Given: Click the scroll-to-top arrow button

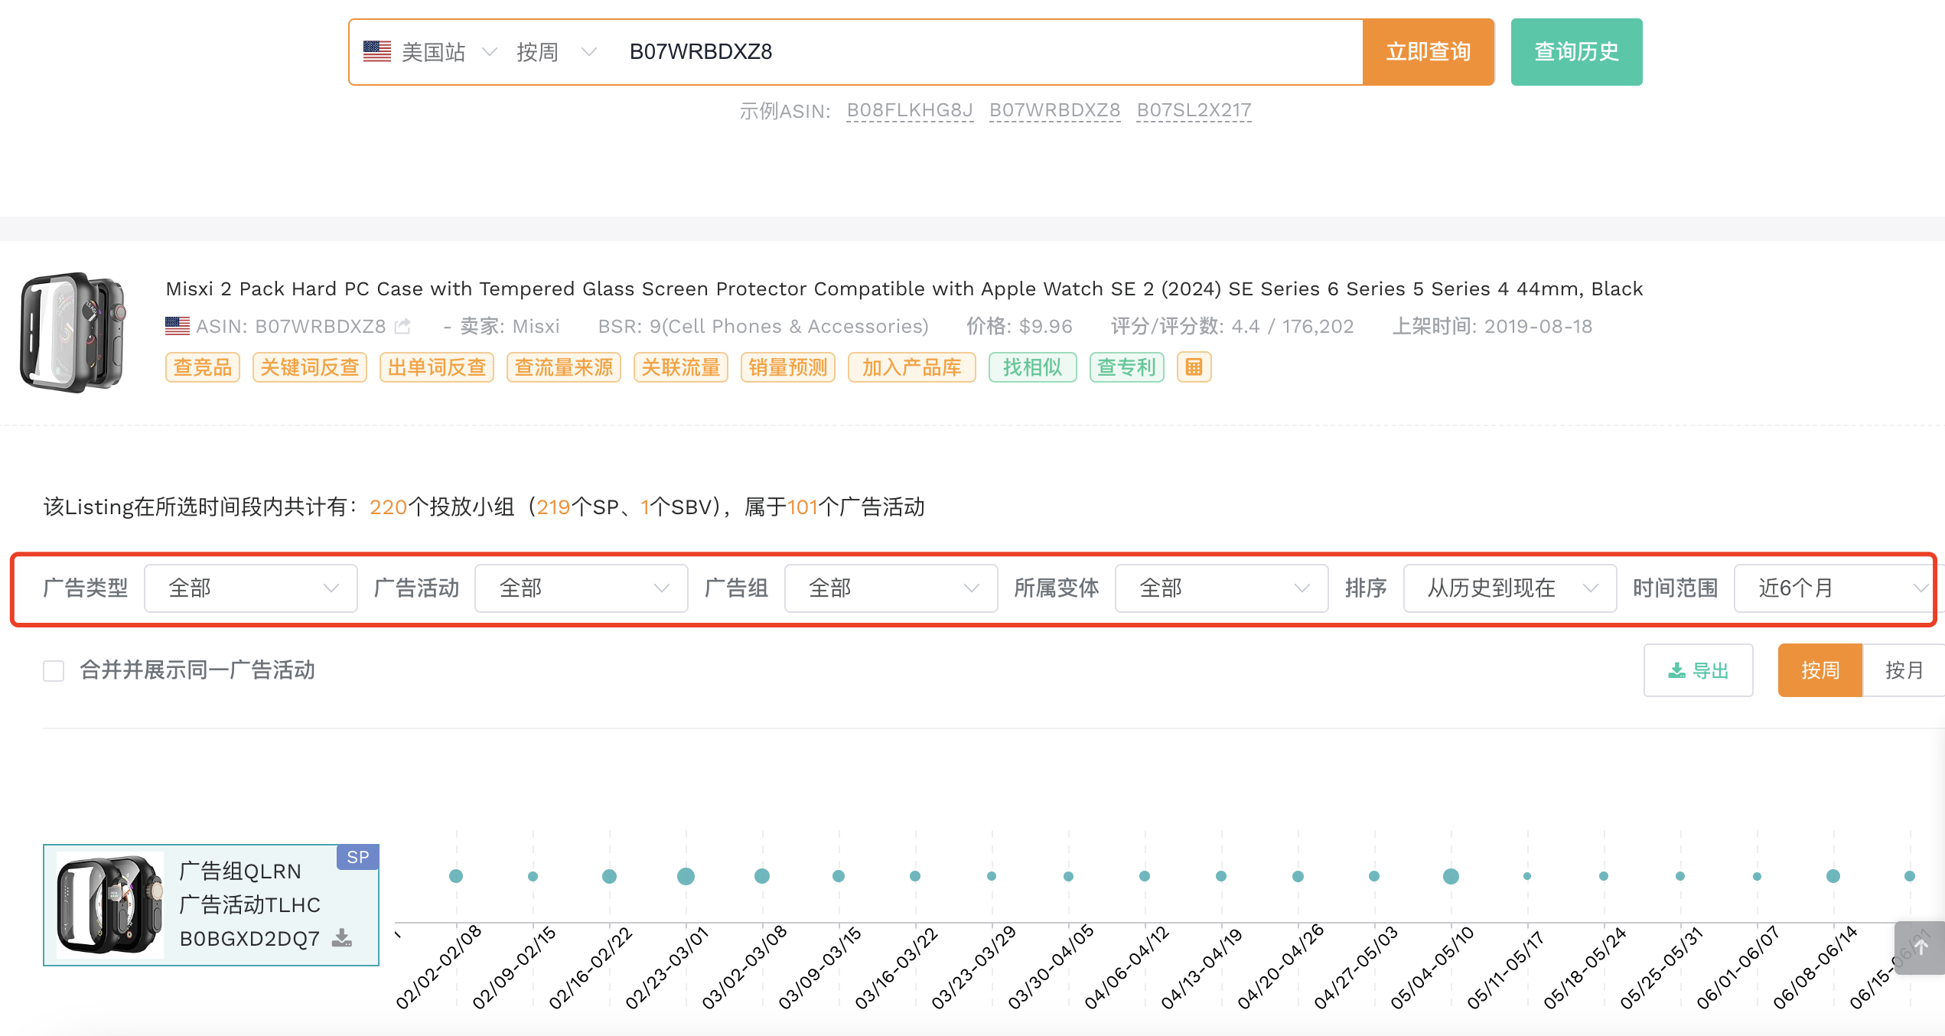Looking at the screenshot, I should pos(1921,947).
